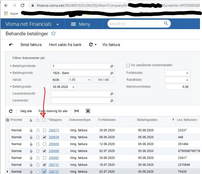Uncheck the box for invoice 200666
Screen dimensions: 202x174
tap(44, 151)
